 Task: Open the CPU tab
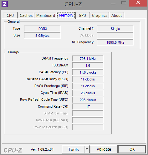coord(10,15)
